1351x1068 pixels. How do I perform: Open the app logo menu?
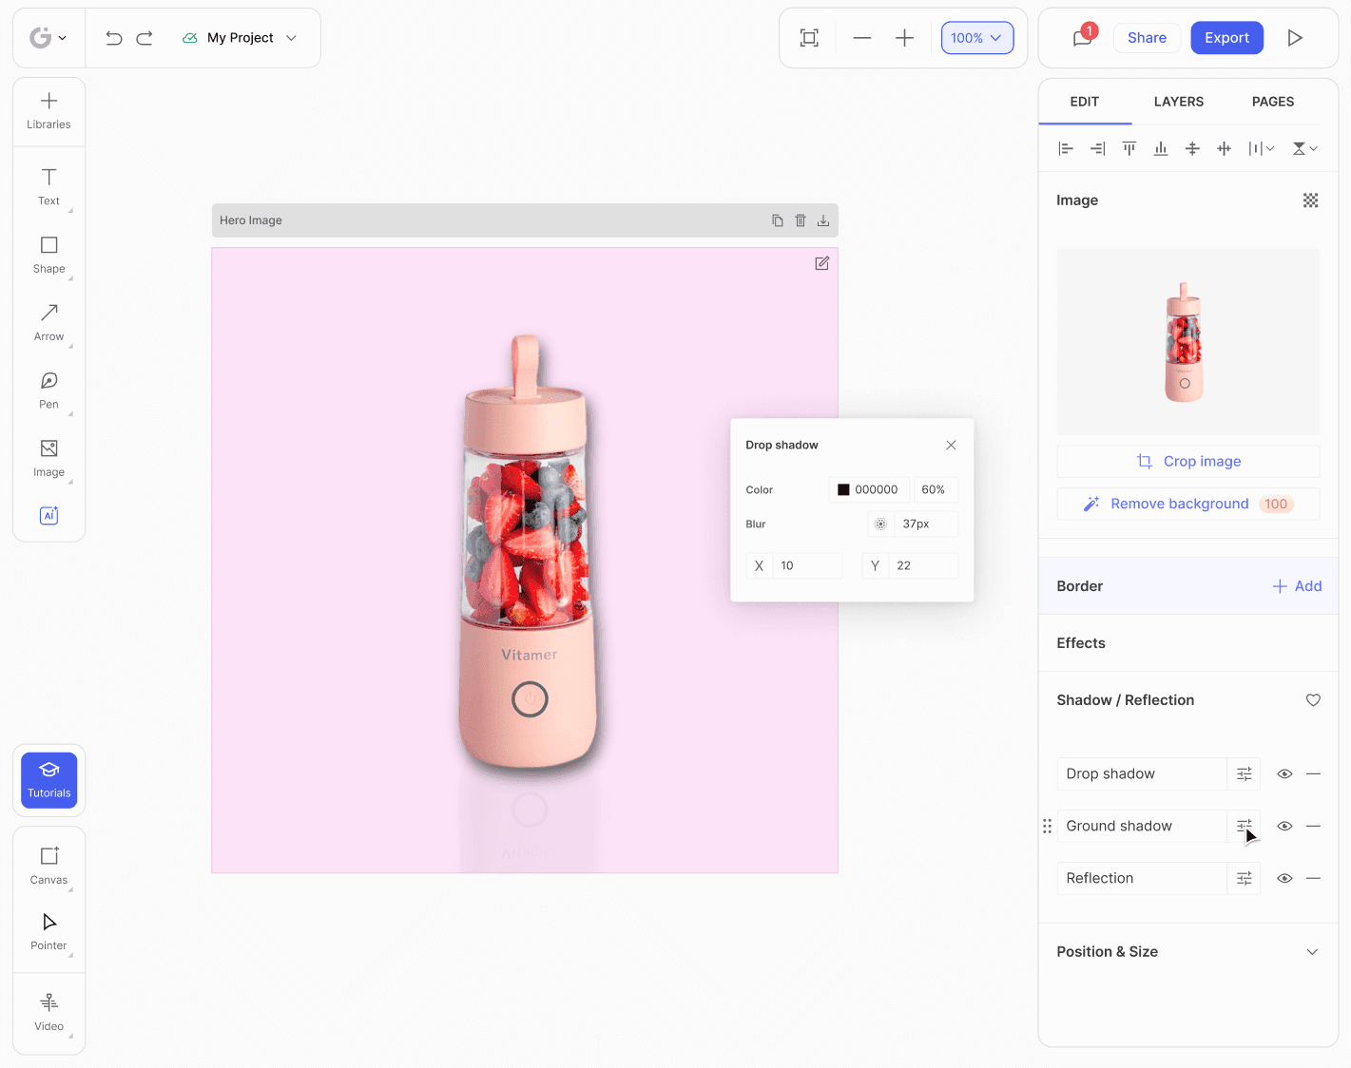[x=48, y=38]
